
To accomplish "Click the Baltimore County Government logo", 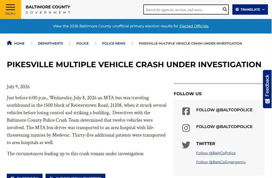I will tap(48, 10).
